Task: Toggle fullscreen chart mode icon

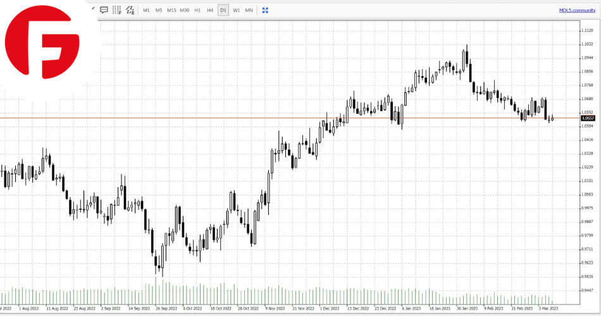Action: [265, 10]
